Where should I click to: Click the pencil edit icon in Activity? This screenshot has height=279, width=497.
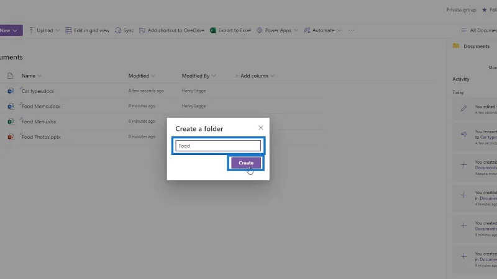pyautogui.click(x=463, y=108)
